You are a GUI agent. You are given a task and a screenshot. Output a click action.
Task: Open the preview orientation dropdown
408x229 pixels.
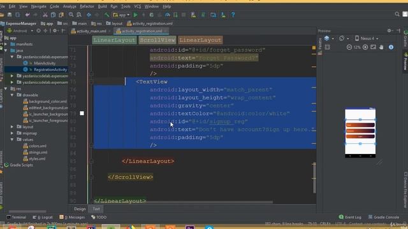pyautogui.click(x=344, y=38)
